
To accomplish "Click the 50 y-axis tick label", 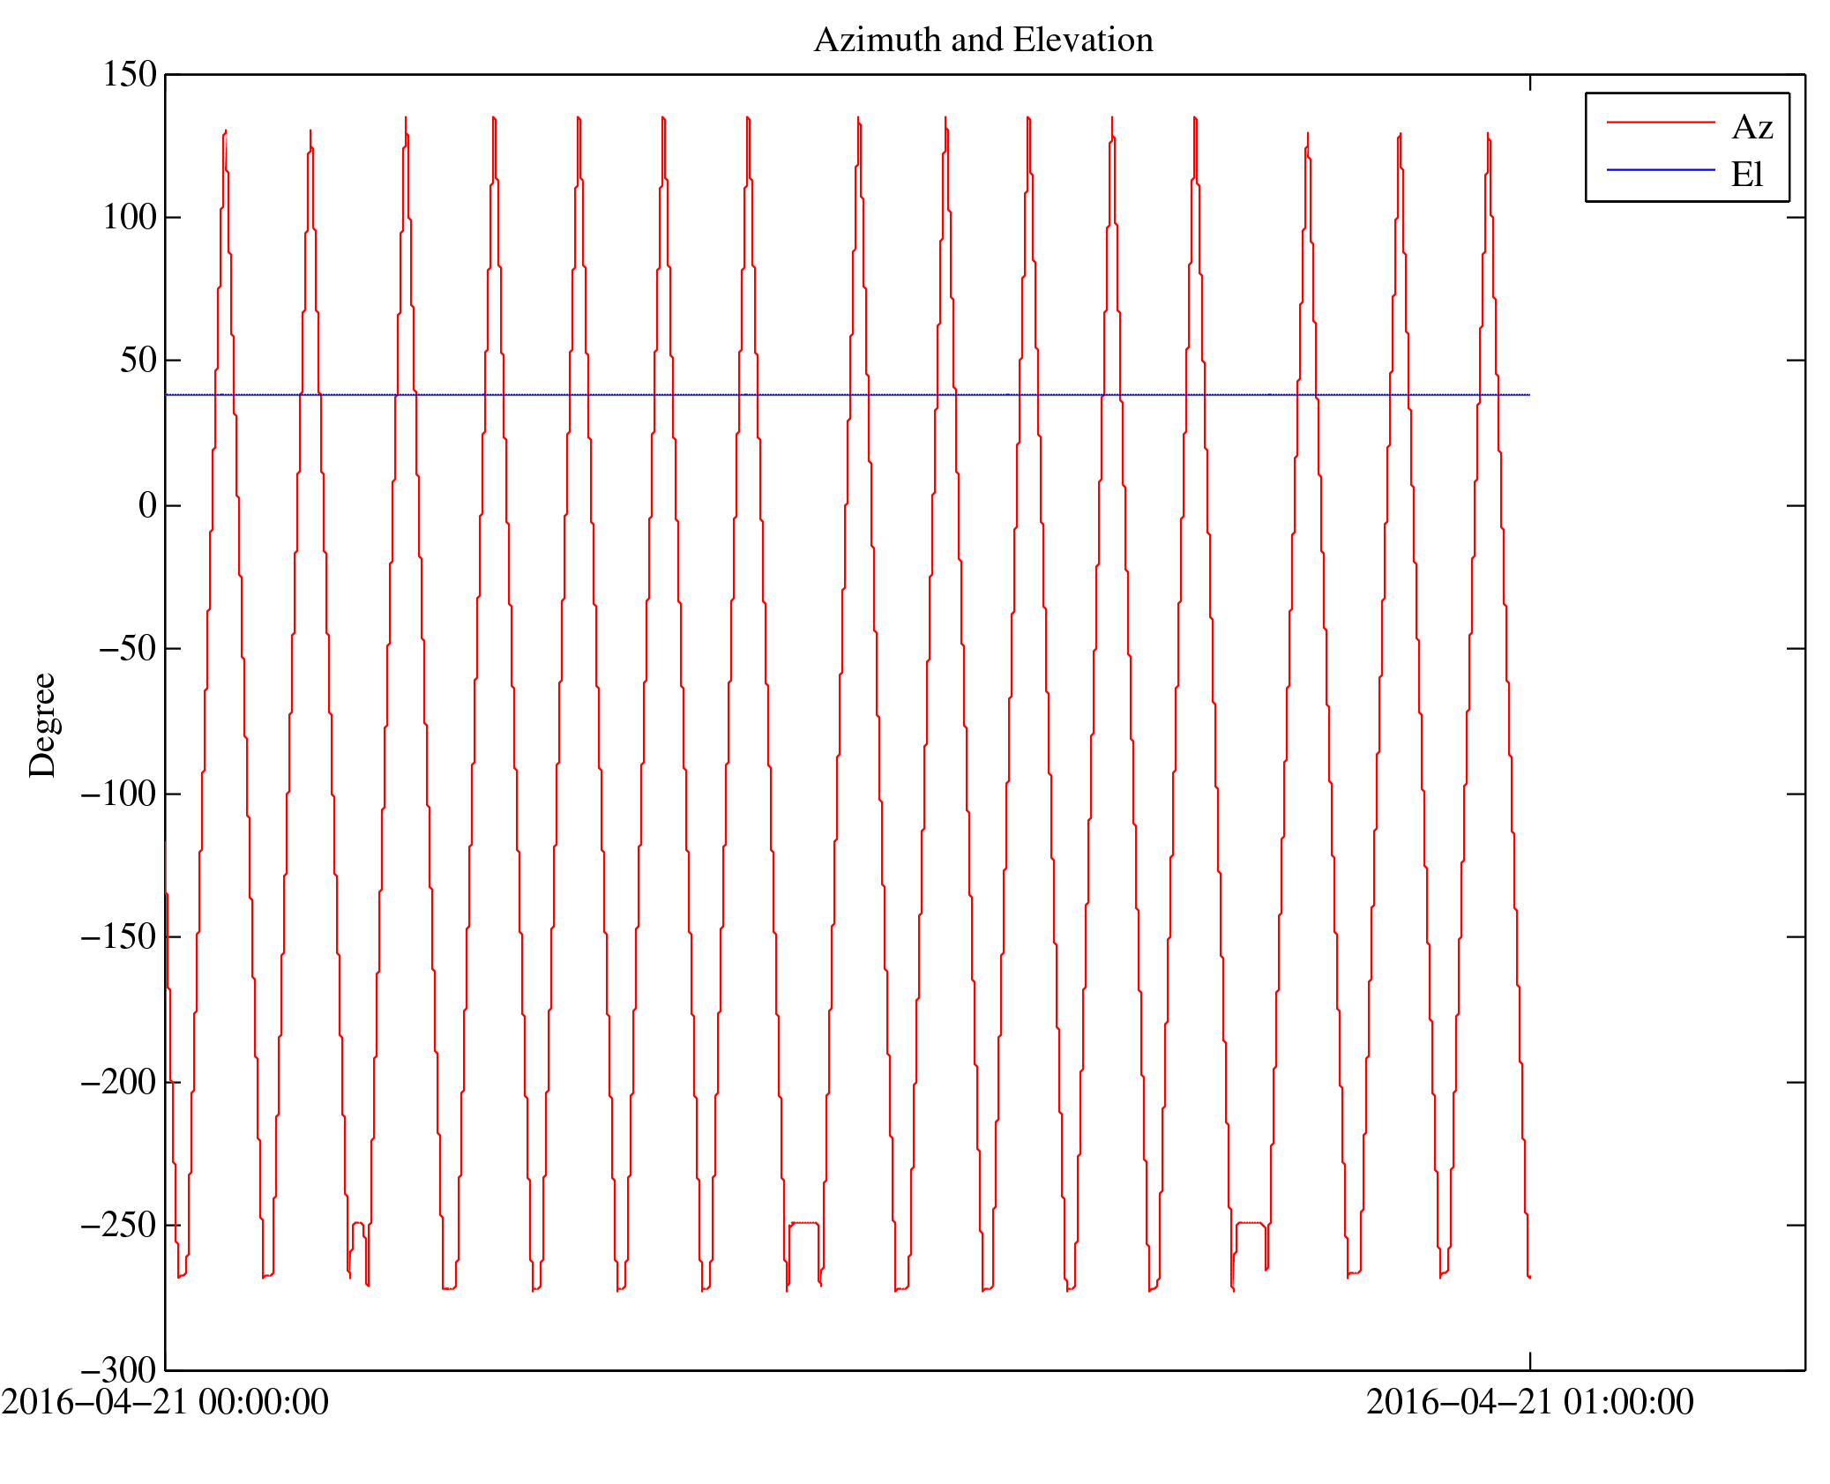I will pyautogui.click(x=138, y=360).
